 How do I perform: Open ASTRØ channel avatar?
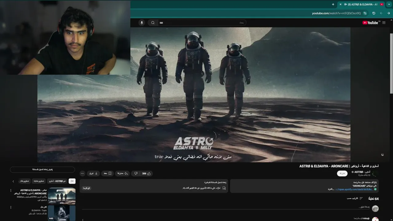pos(375,174)
